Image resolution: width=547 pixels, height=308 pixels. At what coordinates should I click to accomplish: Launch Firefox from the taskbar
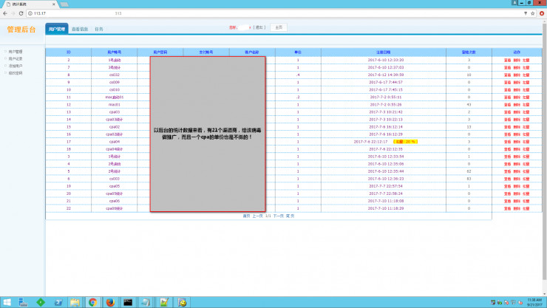[109, 301]
